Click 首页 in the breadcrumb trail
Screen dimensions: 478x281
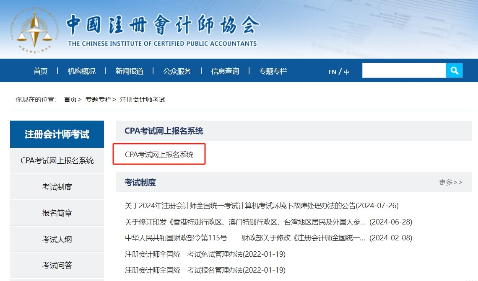tap(70, 99)
